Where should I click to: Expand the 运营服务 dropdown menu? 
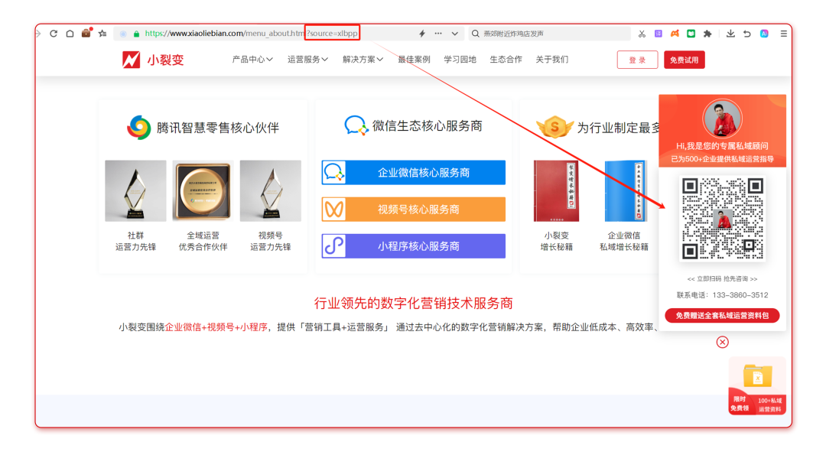[307, 60]
